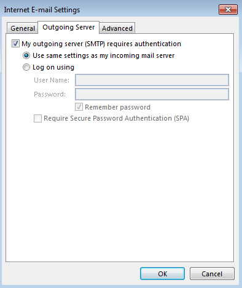Click the 'Log on using' label text

tap(53, 67)
